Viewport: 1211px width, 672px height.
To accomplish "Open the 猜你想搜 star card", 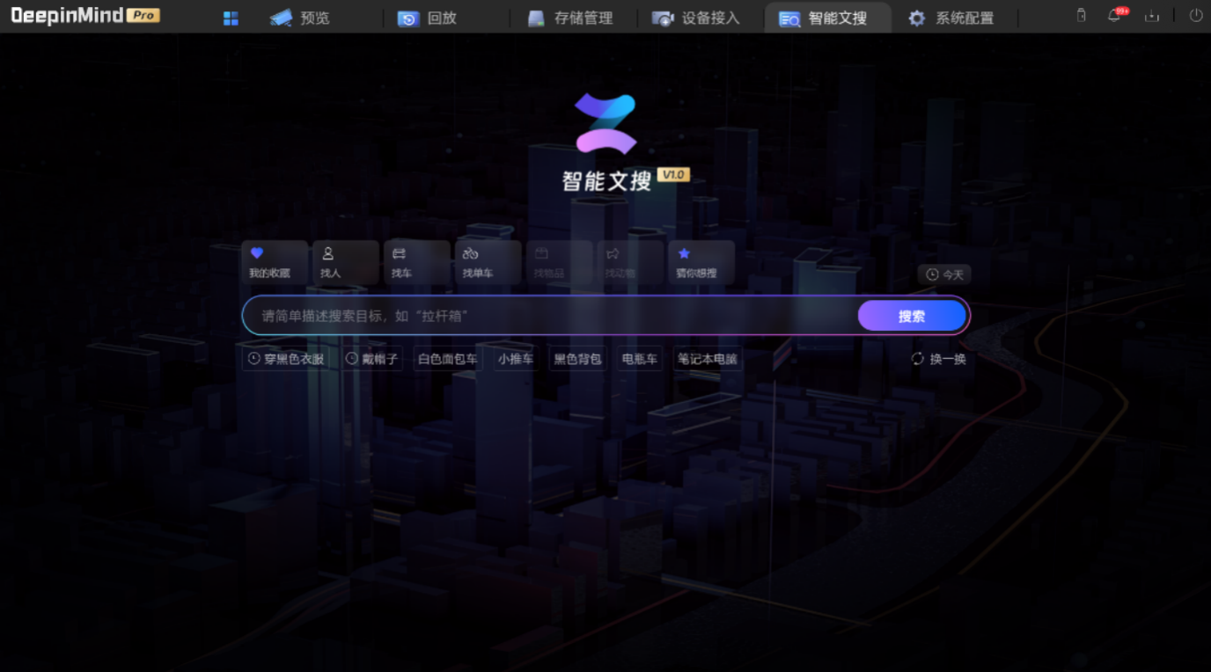I will 701,262.
